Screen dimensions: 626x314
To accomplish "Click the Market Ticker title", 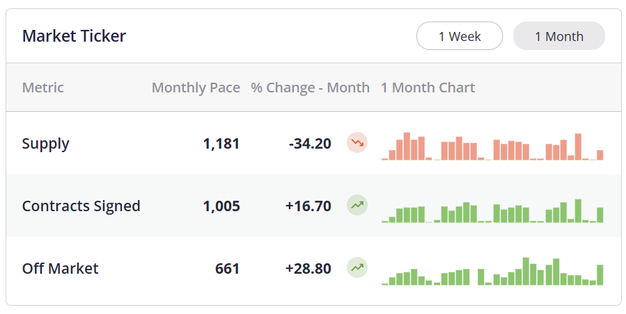I will click(x=74, y=36).
